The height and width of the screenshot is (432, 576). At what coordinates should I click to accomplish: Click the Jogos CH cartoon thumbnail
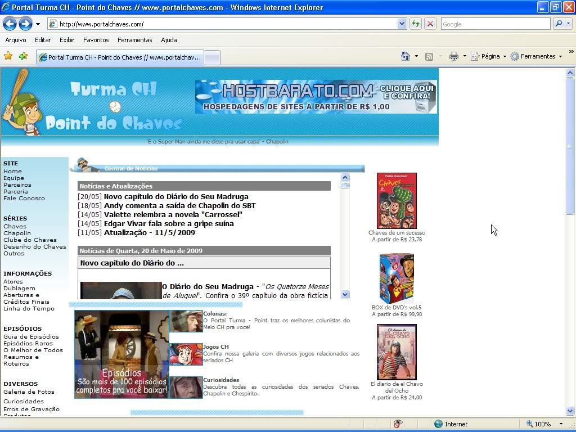pos(186,354)
